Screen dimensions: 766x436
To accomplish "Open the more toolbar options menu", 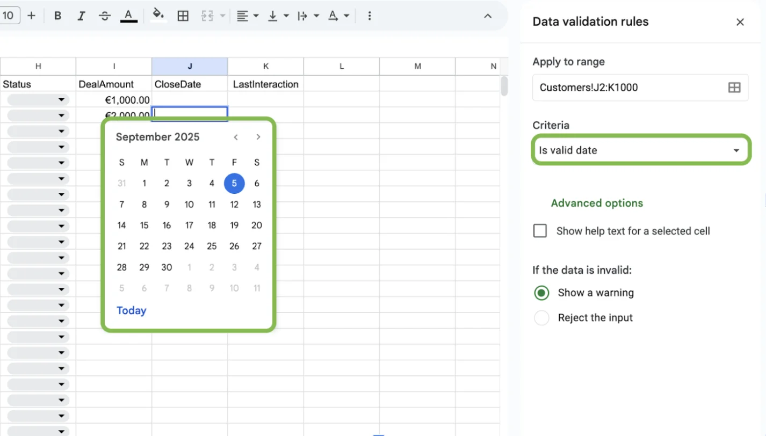I will [x=370, y=15].
